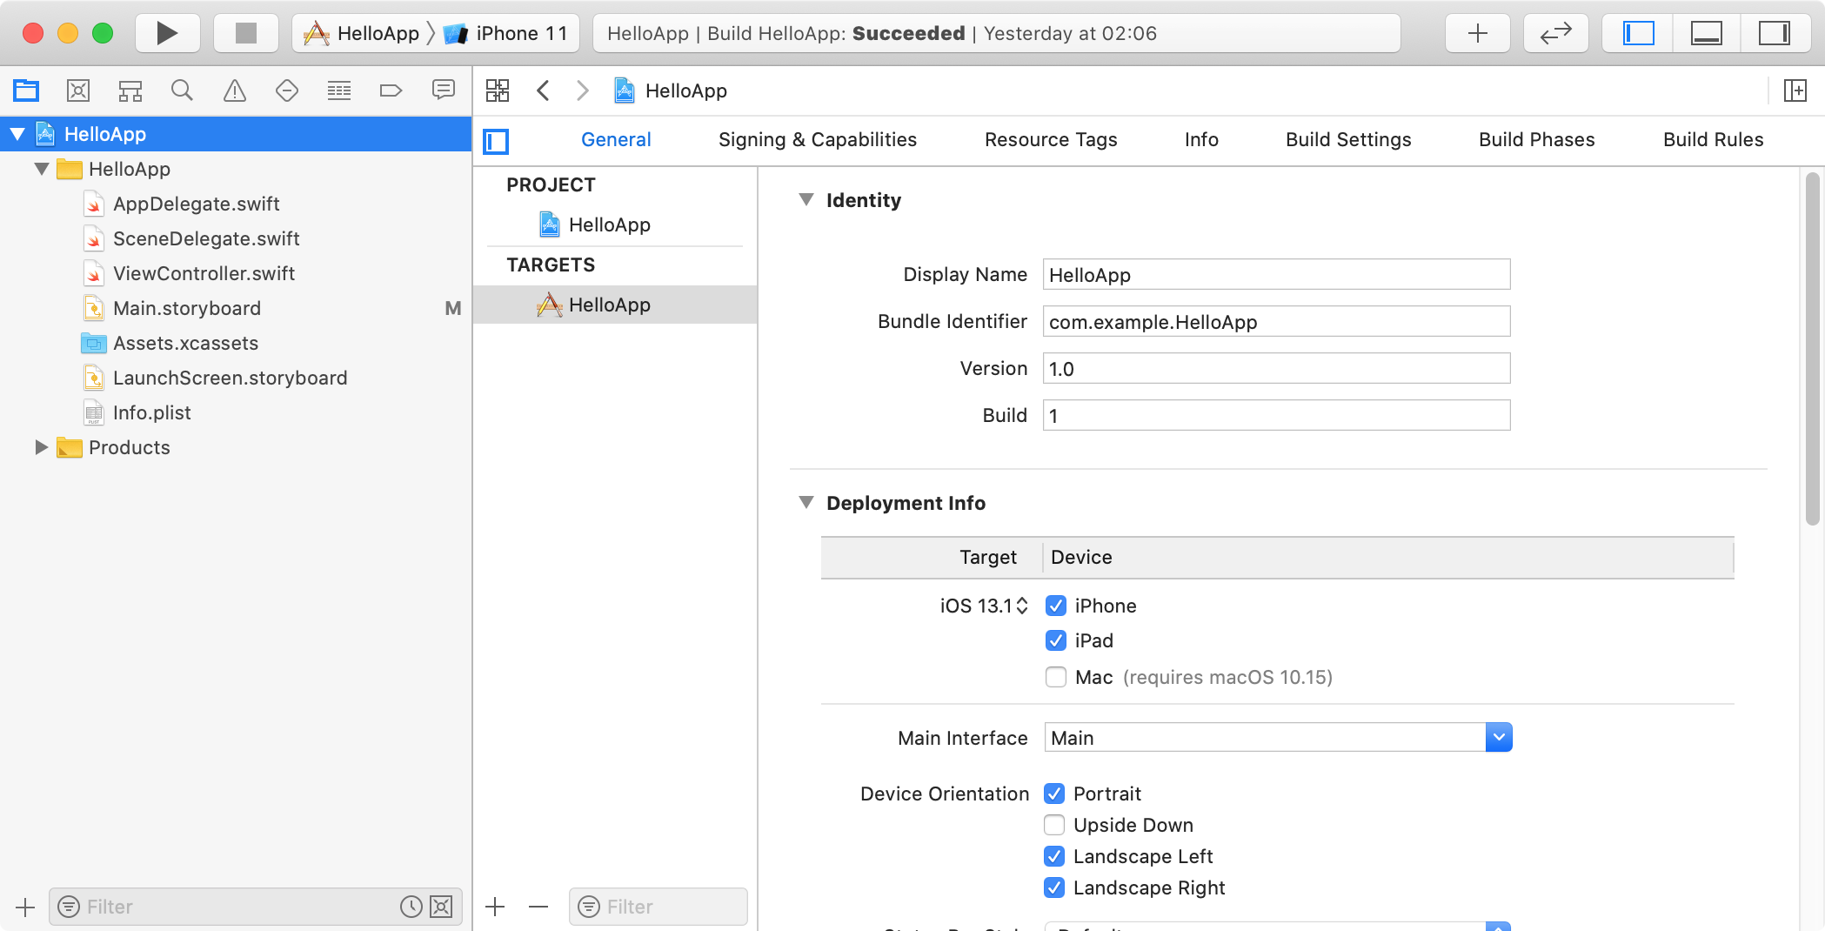The height and width of the screenshot is (931, 1825).
Task: Uncheck the iPhone device checkbox
Action: point(1056,606)
